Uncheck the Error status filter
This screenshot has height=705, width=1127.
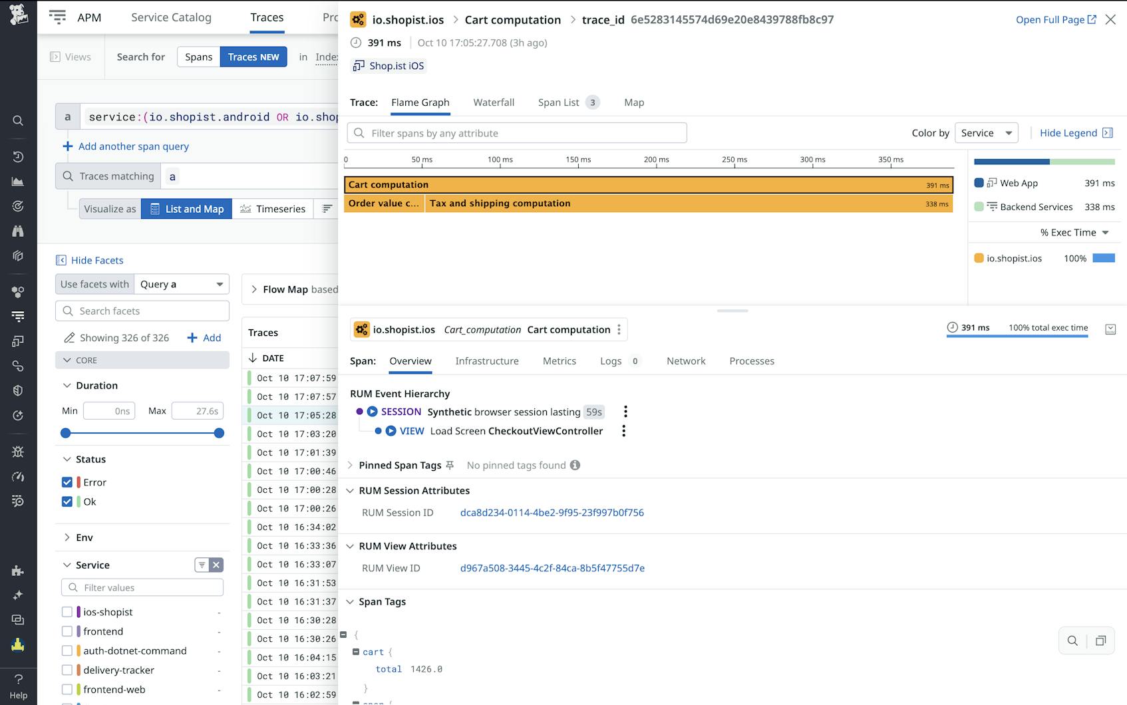[67, 482]
